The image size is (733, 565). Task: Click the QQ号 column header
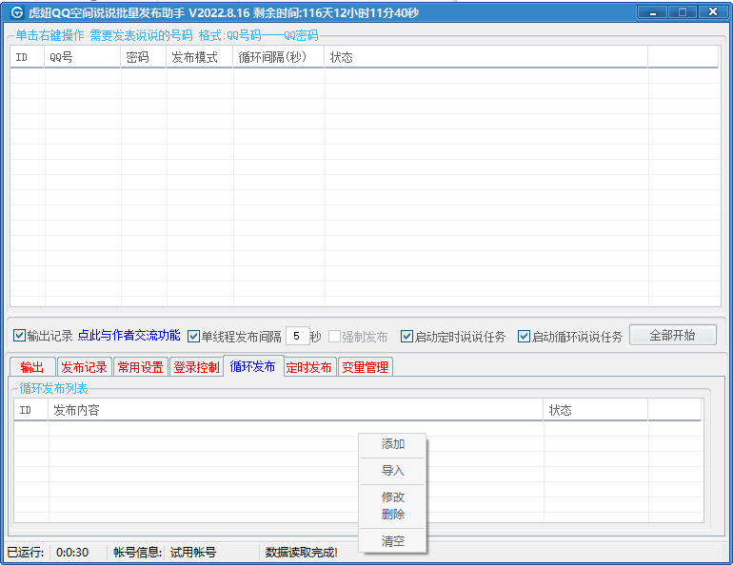tap(83, 57)
